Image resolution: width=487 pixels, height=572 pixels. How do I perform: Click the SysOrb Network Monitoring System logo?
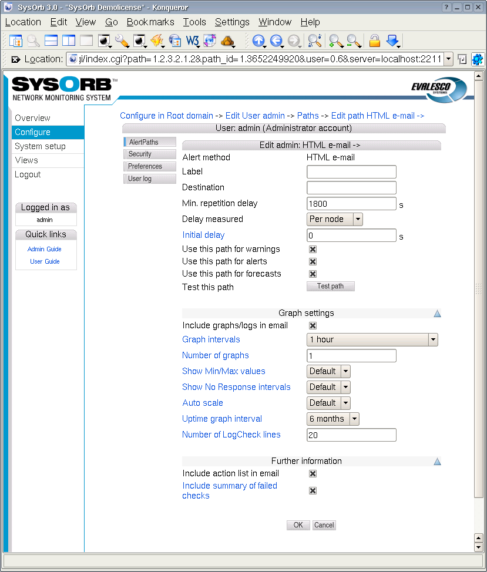(x=64, y=89)
